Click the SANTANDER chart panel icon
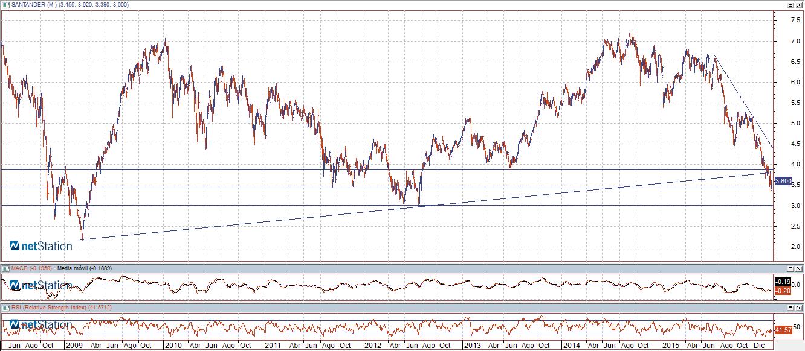805x351 pixels. click(5, 4)
